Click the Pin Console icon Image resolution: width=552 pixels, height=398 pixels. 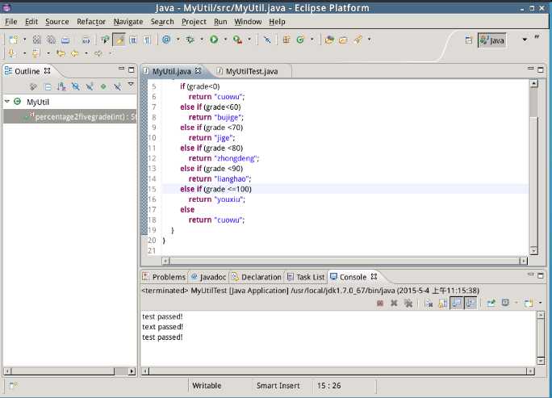tap(491, 303)
